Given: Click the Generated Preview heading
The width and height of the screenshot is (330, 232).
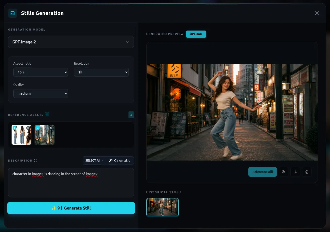Looking at the screenshot, I should coord(165,34).
